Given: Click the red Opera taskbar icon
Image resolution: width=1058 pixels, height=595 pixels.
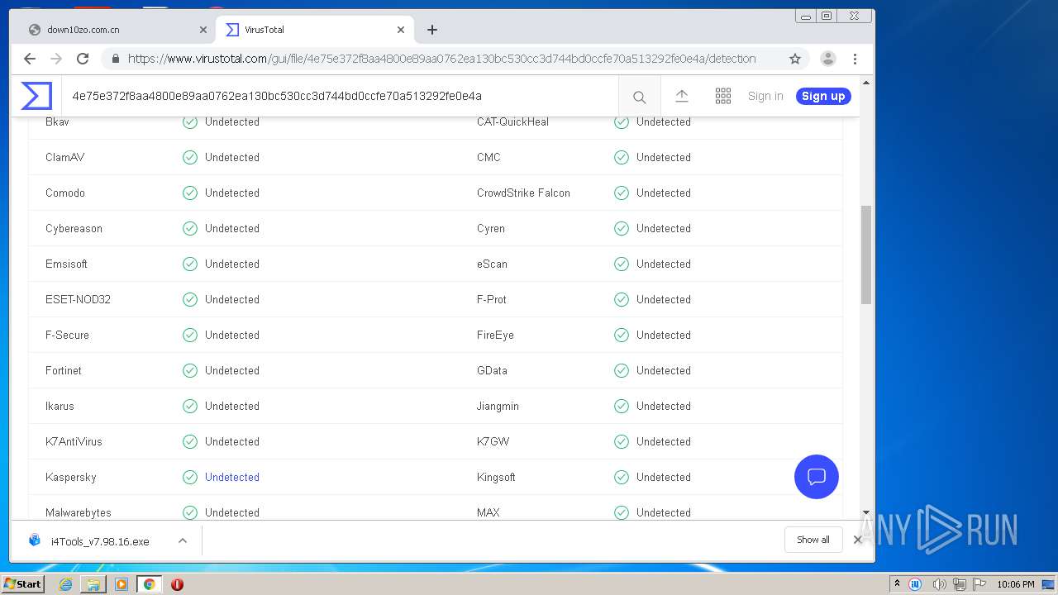Looking at the screenshot, I should [177, 584].
